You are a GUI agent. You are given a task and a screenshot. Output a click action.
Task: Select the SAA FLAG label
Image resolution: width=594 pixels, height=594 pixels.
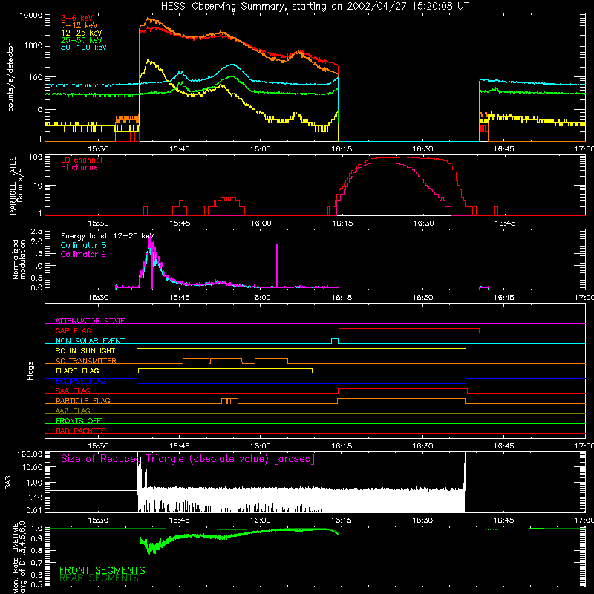(x=73, y=391)
